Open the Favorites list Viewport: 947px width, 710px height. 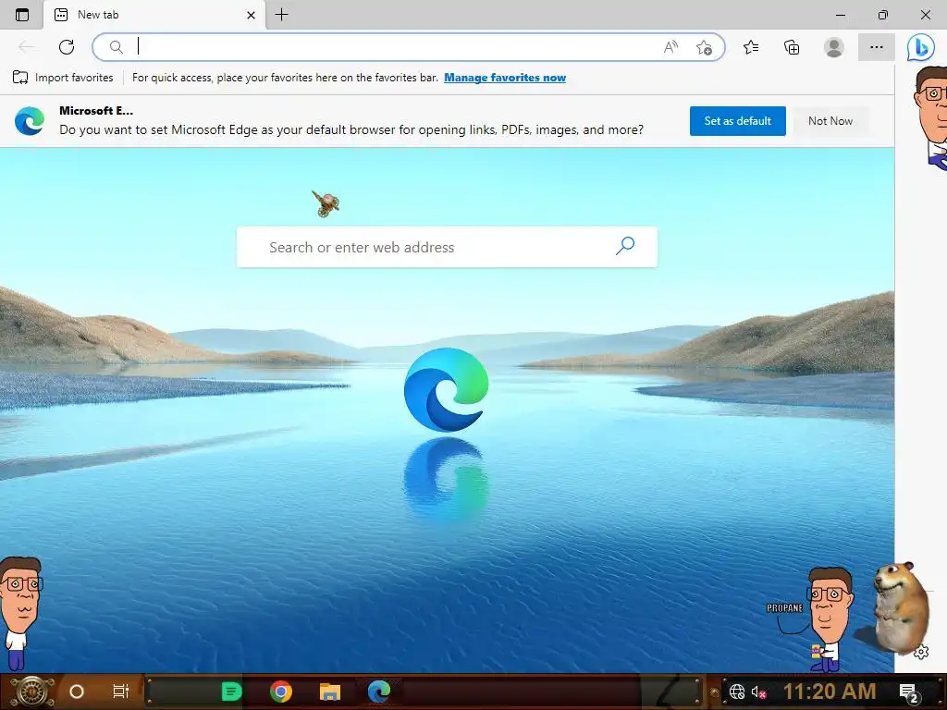click(x=751, y=47)
